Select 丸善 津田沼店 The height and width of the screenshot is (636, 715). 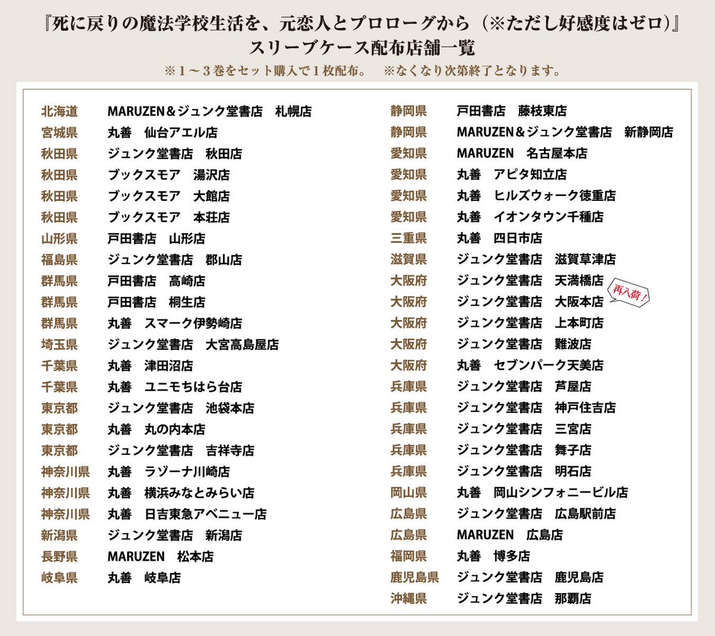150,366
